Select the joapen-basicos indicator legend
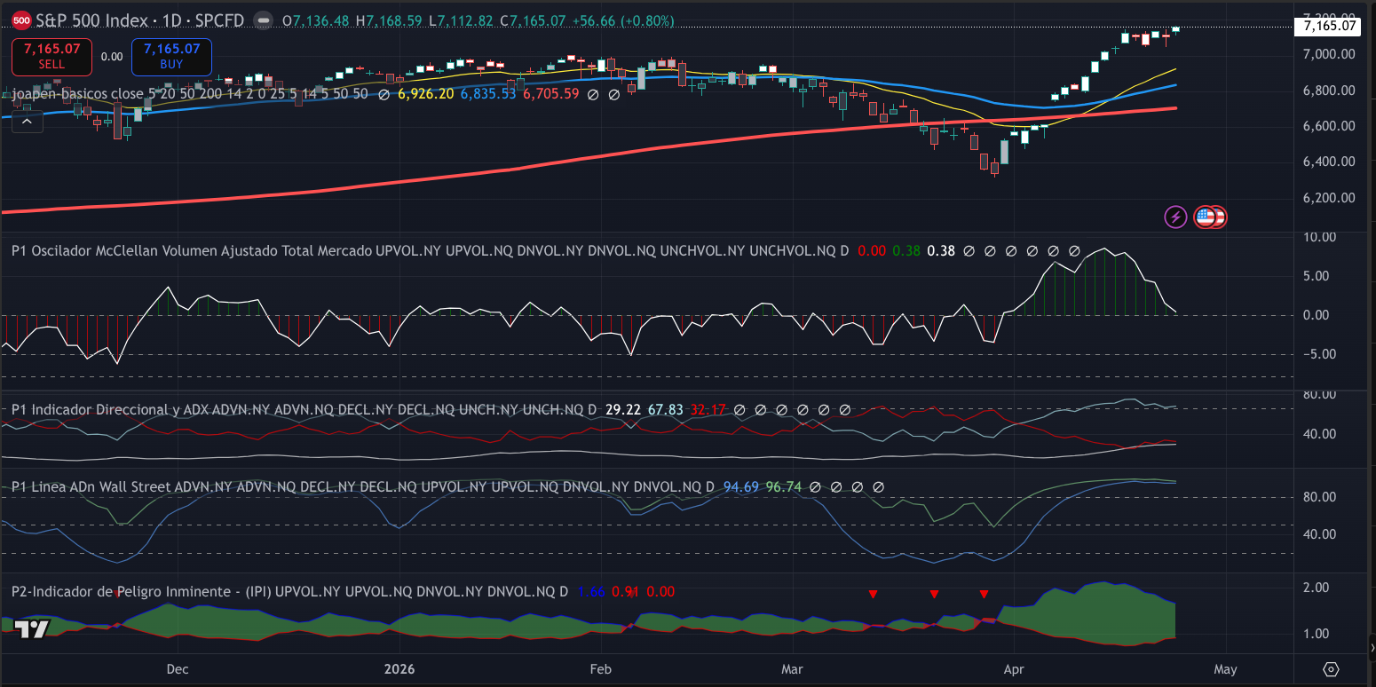This screenshot has height=687, width=1376. coord(190,93)
